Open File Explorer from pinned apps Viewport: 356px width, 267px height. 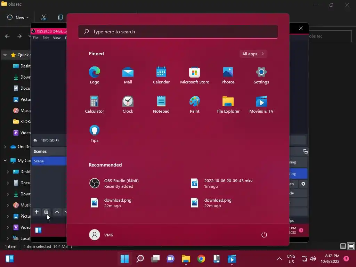tap(228, 104)
